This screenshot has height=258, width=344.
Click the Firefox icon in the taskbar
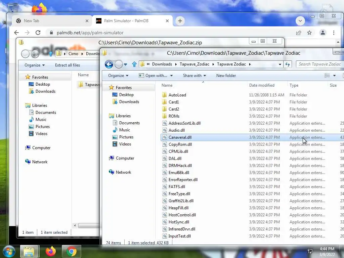pyautogui.click(x=51, y=251)
